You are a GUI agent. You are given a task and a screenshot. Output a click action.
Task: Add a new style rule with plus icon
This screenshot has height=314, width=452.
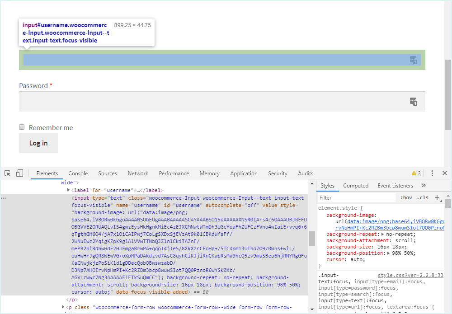coord(437,197)
